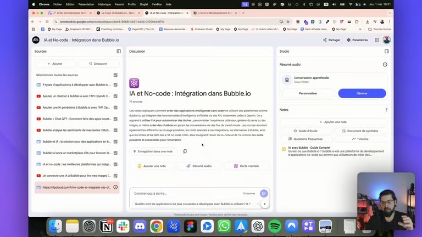This screenshot has width=422, height=237.
Task: Switch to Créer Une Miniature YouTube tab
Action: point(70,13)
